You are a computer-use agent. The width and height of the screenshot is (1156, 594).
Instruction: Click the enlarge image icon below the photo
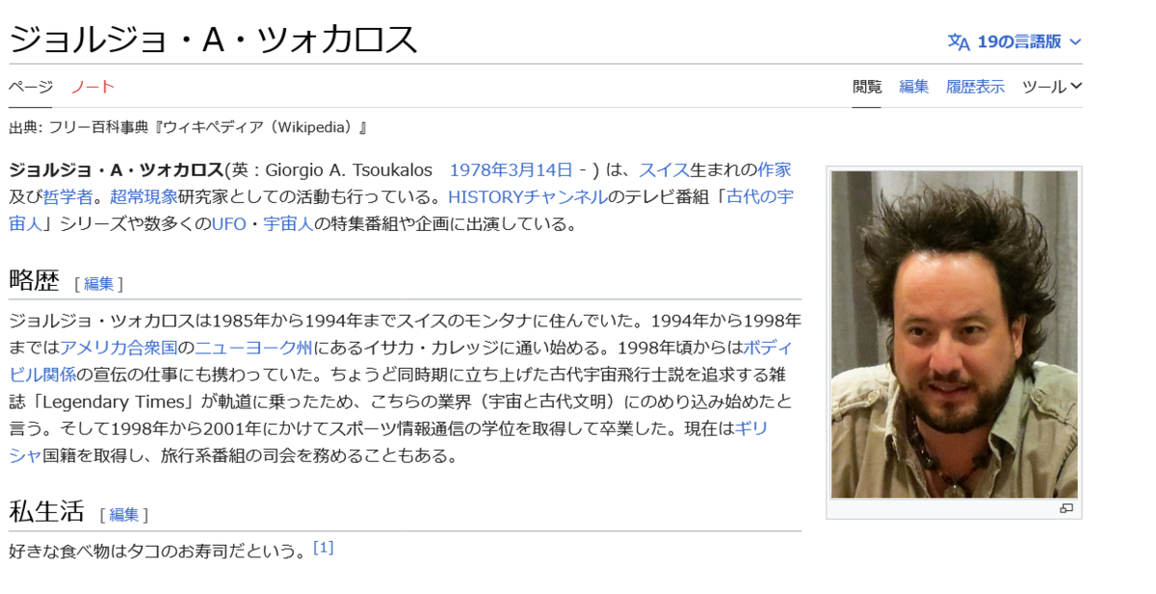1066,508
